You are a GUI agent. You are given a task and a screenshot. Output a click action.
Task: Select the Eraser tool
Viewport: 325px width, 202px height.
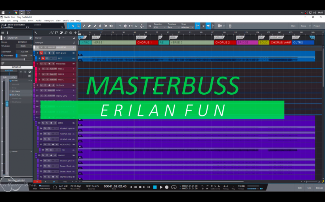pyautogui.click(x=89, y=26)
